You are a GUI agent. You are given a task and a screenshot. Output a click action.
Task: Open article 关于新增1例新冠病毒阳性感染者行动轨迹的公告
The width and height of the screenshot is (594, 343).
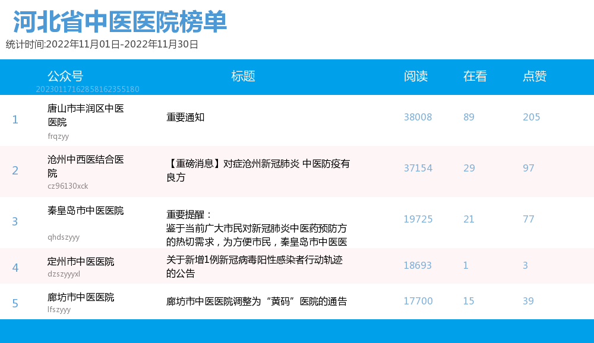tap(254, 266)
